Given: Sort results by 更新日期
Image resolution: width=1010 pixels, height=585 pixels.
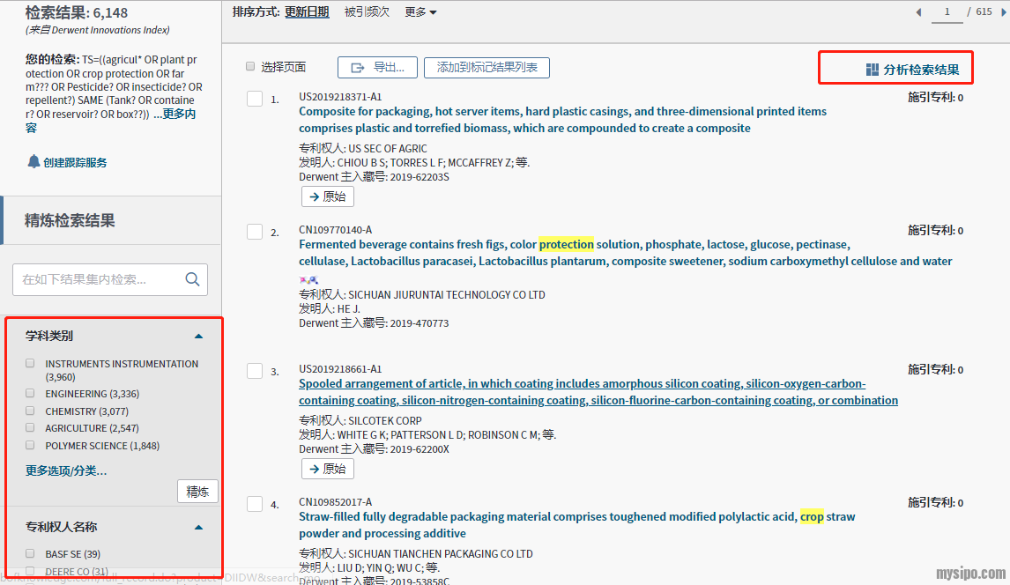Looking at the screenshot, I should [x=307, y=11].
